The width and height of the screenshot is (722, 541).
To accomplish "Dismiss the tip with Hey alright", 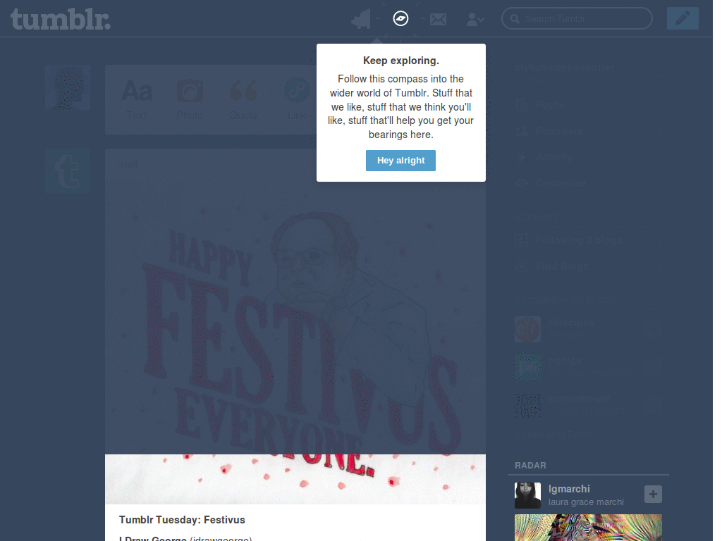I will click(400, 161).
